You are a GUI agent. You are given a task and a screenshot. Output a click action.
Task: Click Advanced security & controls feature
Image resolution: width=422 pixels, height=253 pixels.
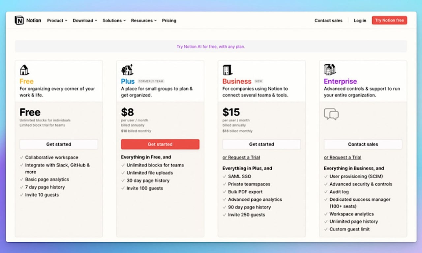[361, 184]
